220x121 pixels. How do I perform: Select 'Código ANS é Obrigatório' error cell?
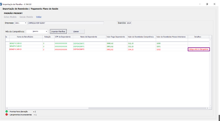coord(199,49)
